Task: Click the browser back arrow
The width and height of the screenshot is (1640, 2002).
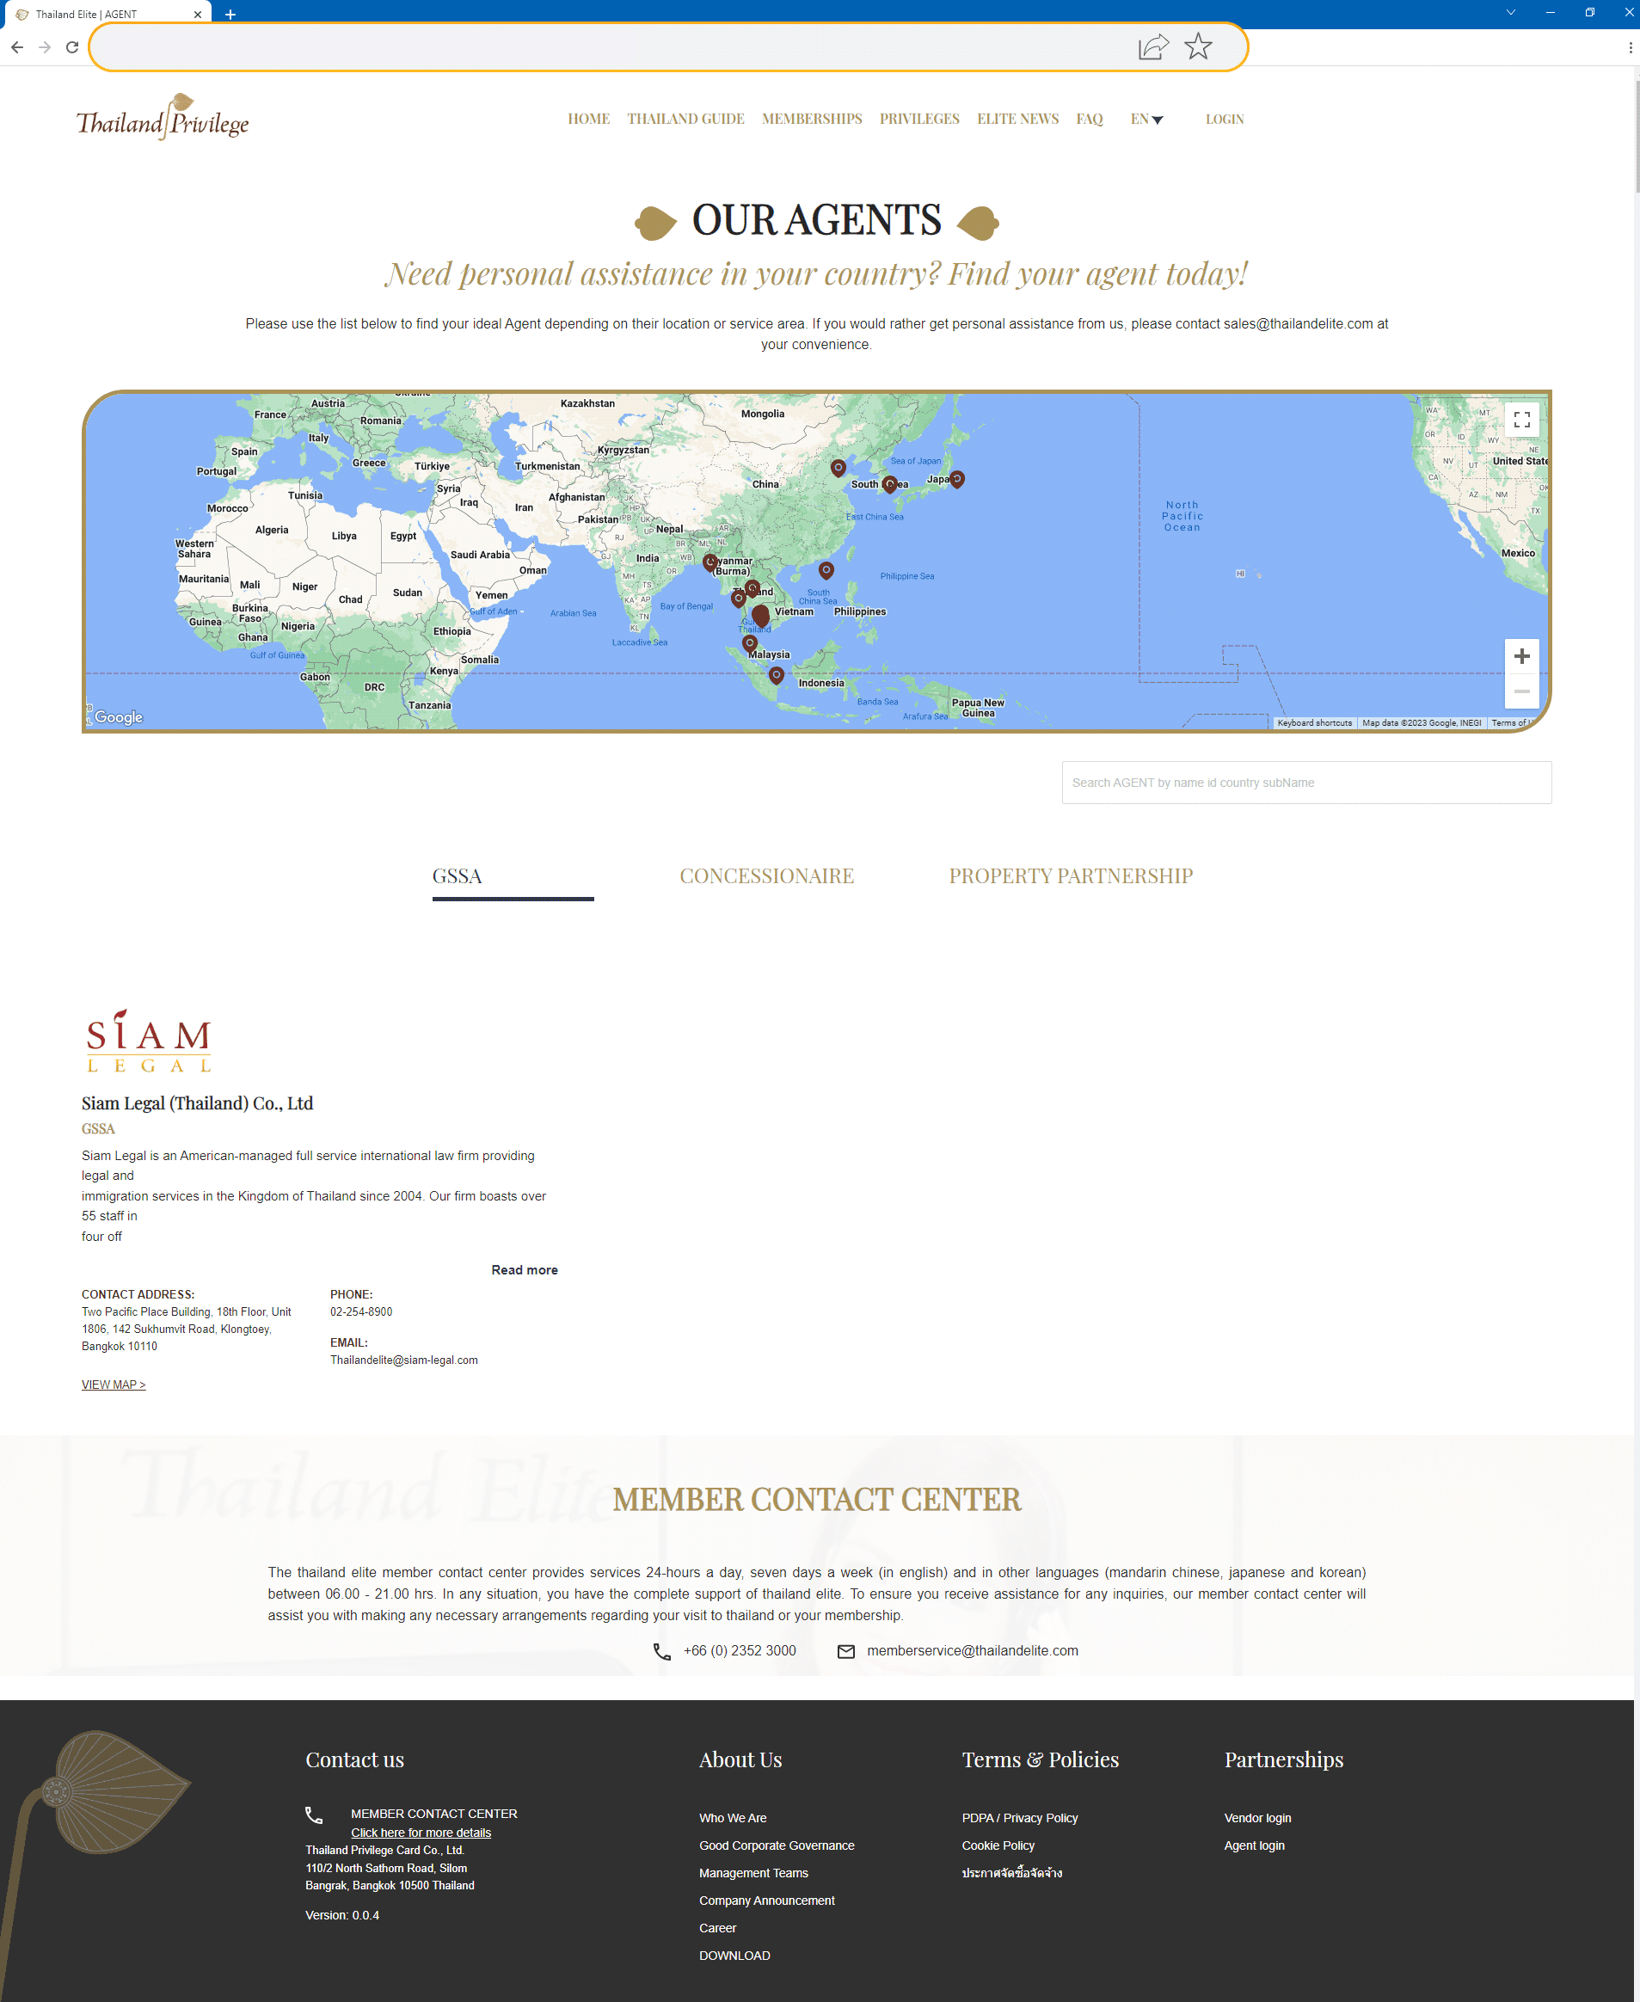Action: (17, 47)
